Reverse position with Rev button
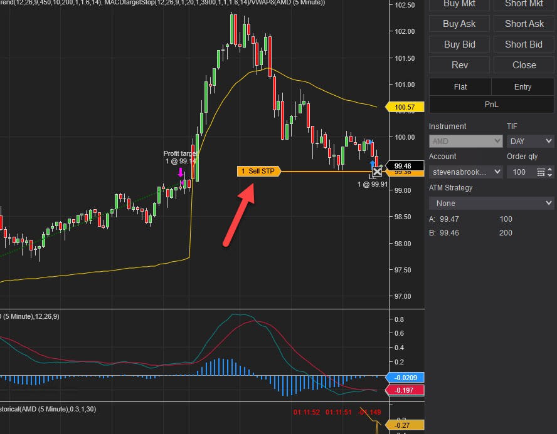This screenshot has height=434, width=557. 459,65
